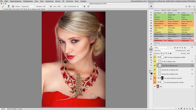Click smoothing options gear icon
The width and height of the screenshot is (196, 110).
pos(85,6)
